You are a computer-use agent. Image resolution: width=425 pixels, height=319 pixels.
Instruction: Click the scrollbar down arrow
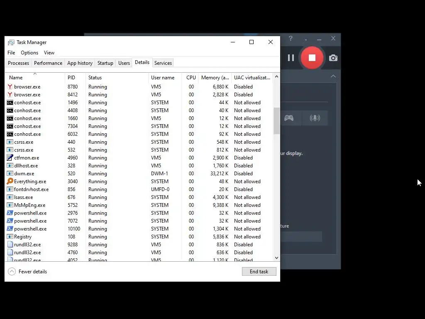(276, 258)
